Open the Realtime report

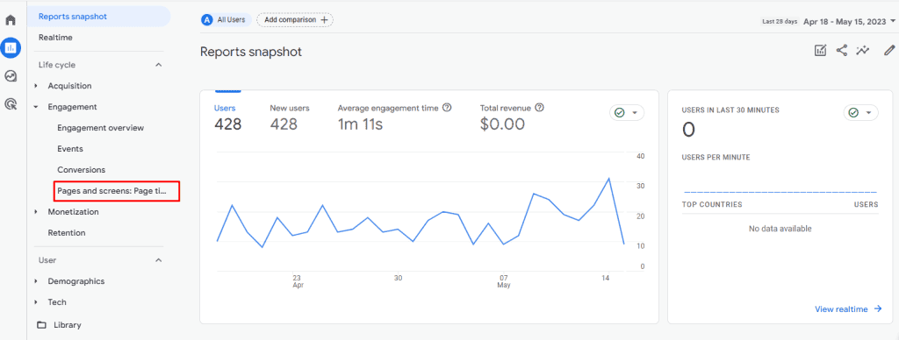click(55, 37)
